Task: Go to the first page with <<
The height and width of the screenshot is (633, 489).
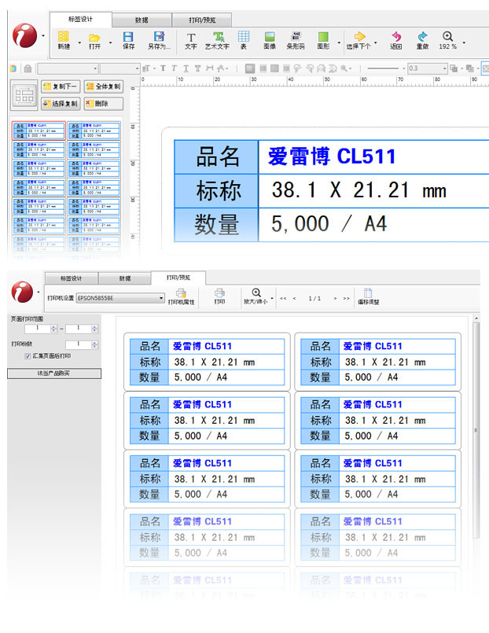Action: [283, 298]
